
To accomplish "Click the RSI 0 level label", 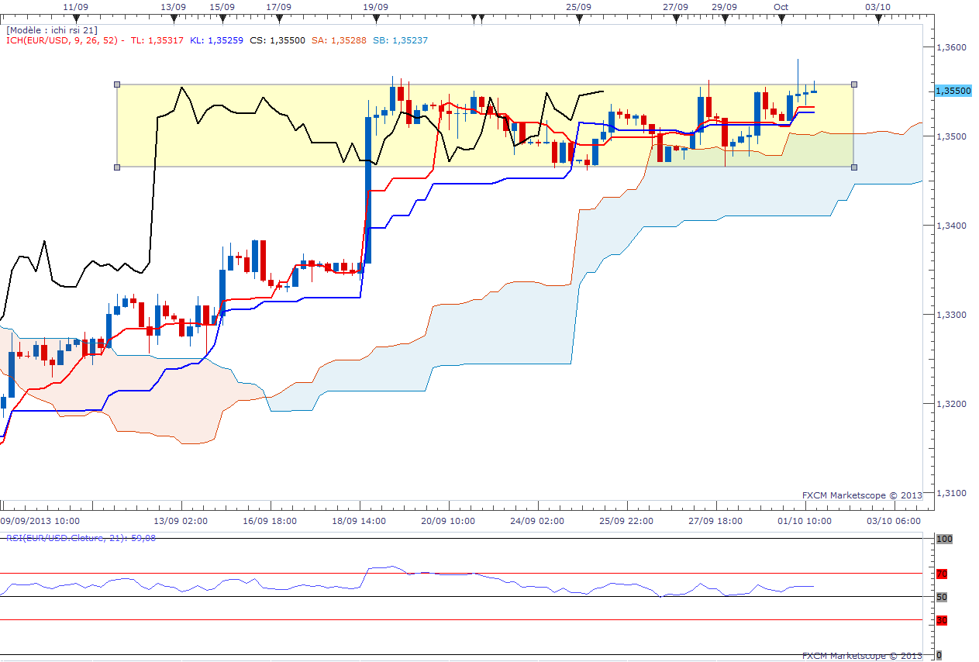I will (939, 656).
